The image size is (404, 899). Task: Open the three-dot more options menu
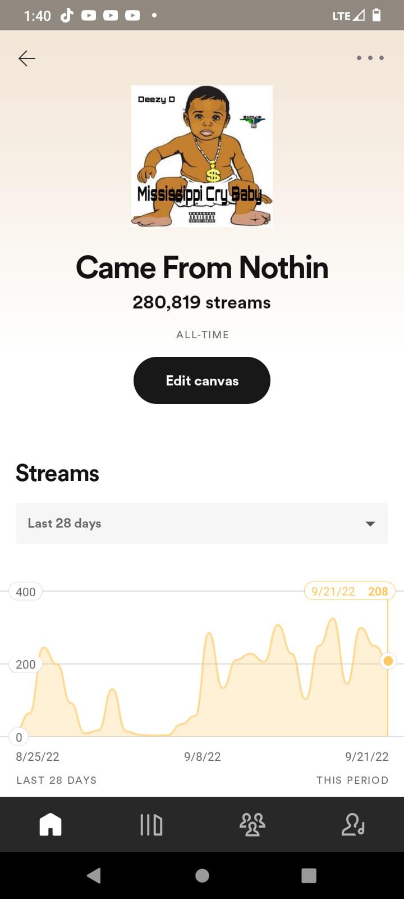pyautogui.click(x=370, y=58)
